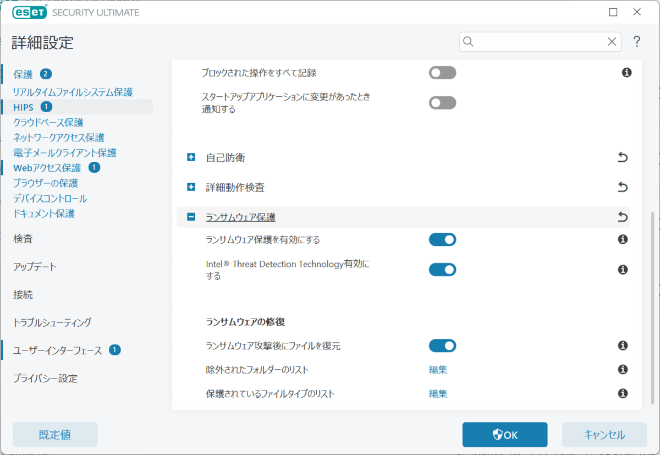
Task: Expand the 自己防衛 section
Action: (191, 158)
